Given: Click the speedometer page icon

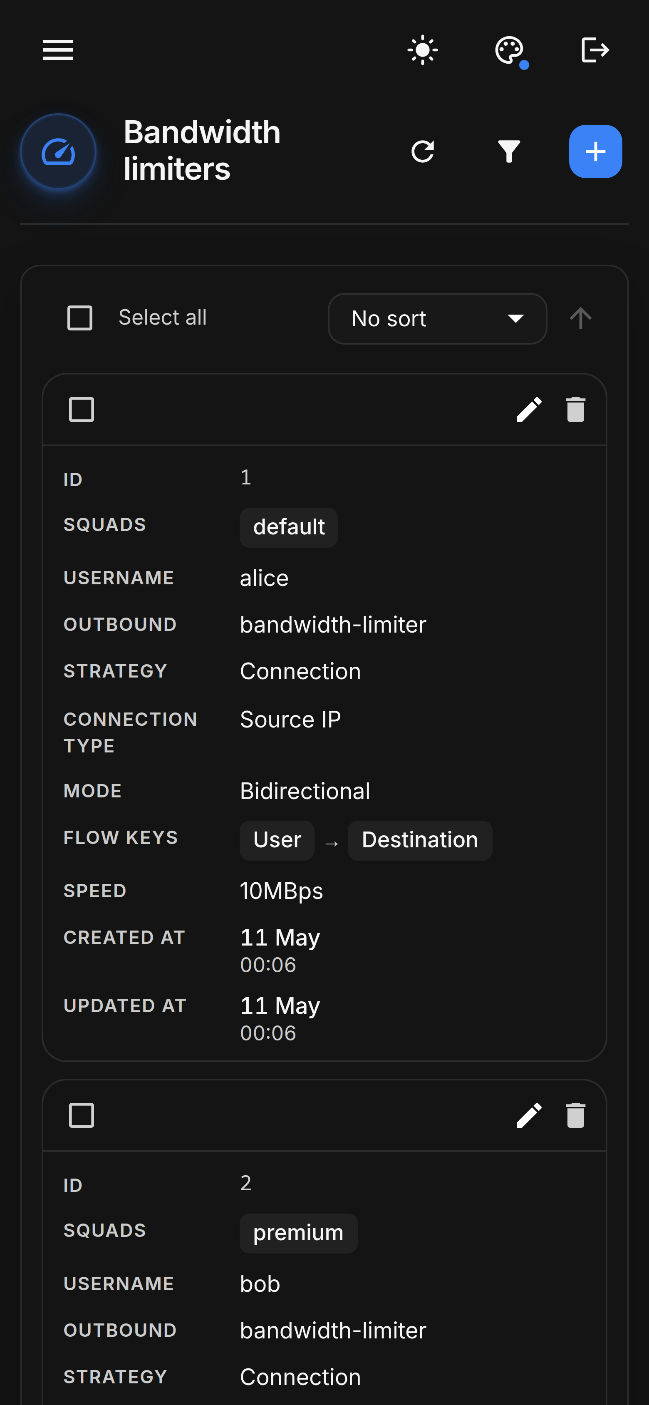Looking at the screenshot, I should (58, 151).
